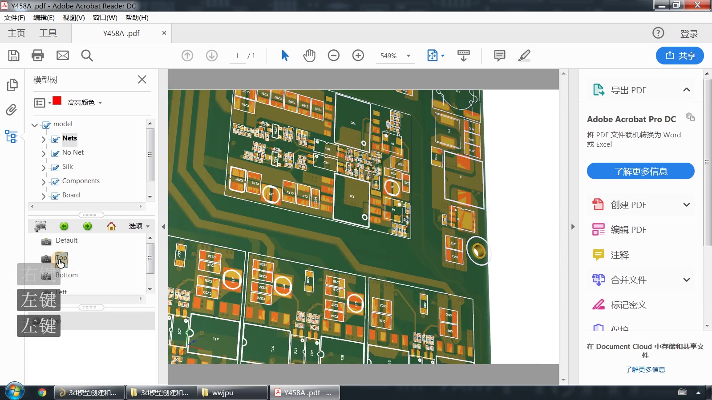Open Attachments paperclip panel
The width and height of the screenshot is (712, 400).
(12, 110)
